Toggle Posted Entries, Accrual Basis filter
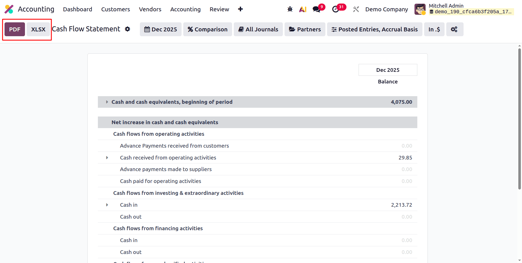The image size is (522, 263). tap(374, 29)
